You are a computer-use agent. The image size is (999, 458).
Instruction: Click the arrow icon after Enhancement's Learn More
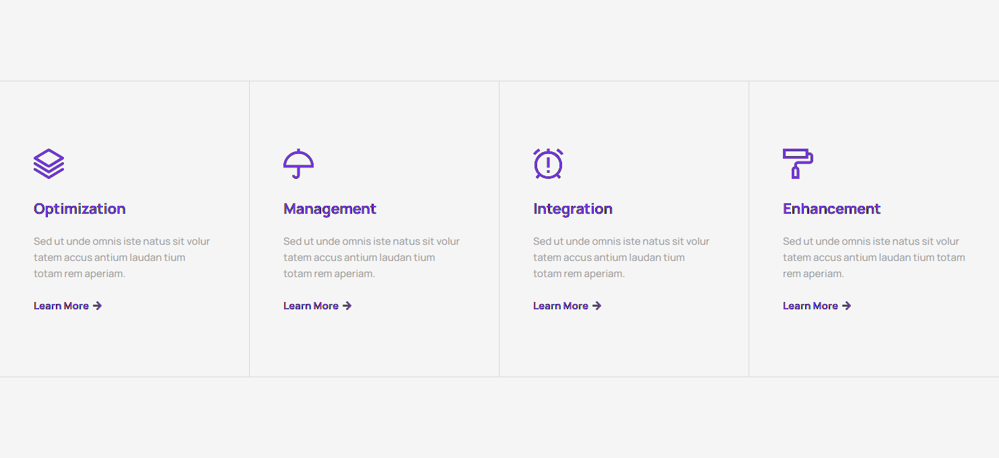(847, 306)
